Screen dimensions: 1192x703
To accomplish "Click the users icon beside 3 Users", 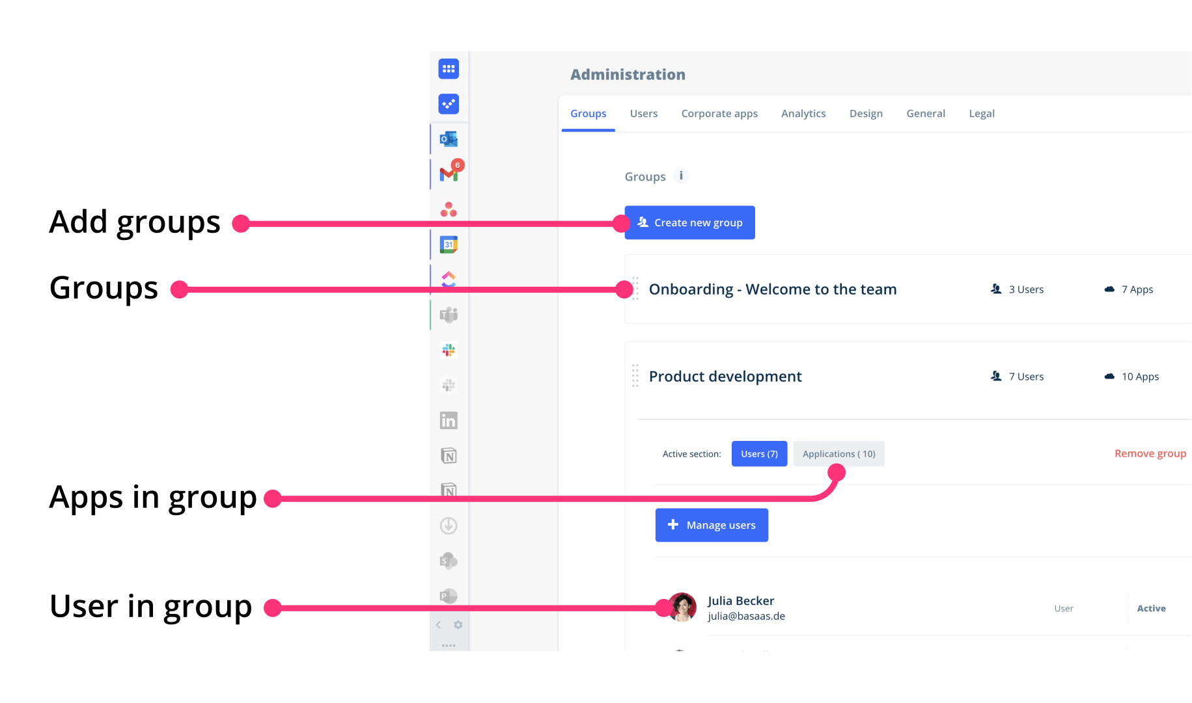I will tap(996, 289).
